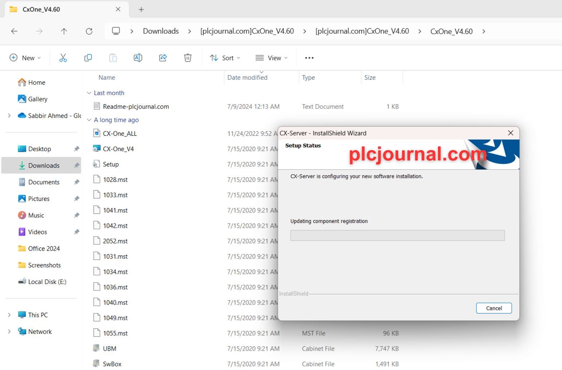Open the See more ellipsis menu
The image size is (562, 370).
[309, 58]
